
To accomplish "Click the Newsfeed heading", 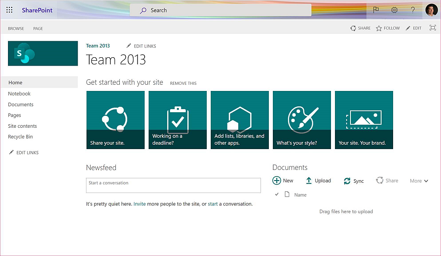I will tap(101, 168).
